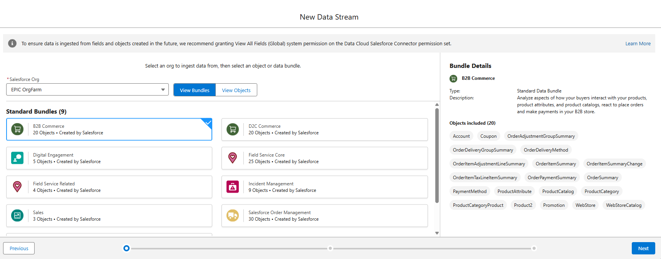Click the scroll up arrow of bundle list

point(437,105)
